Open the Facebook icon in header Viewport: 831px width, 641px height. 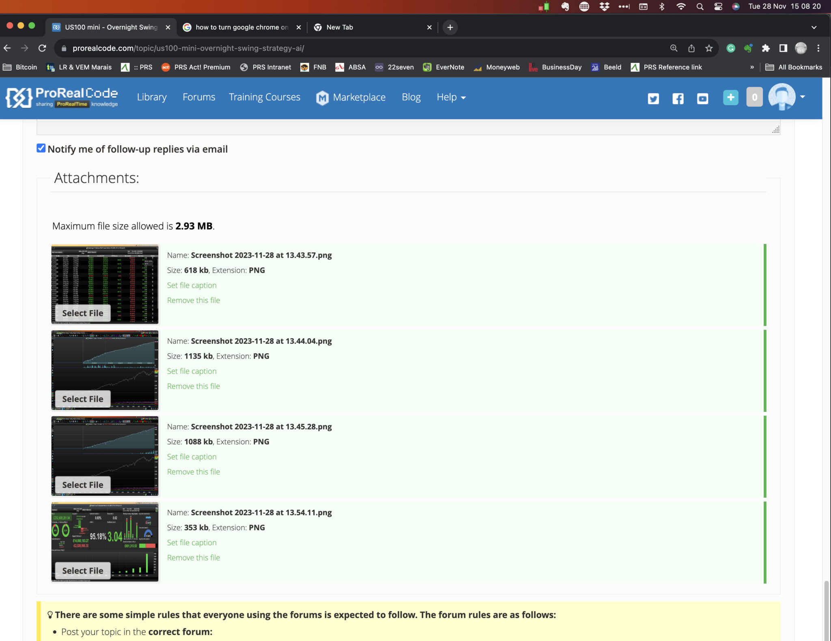pos(678,99)
